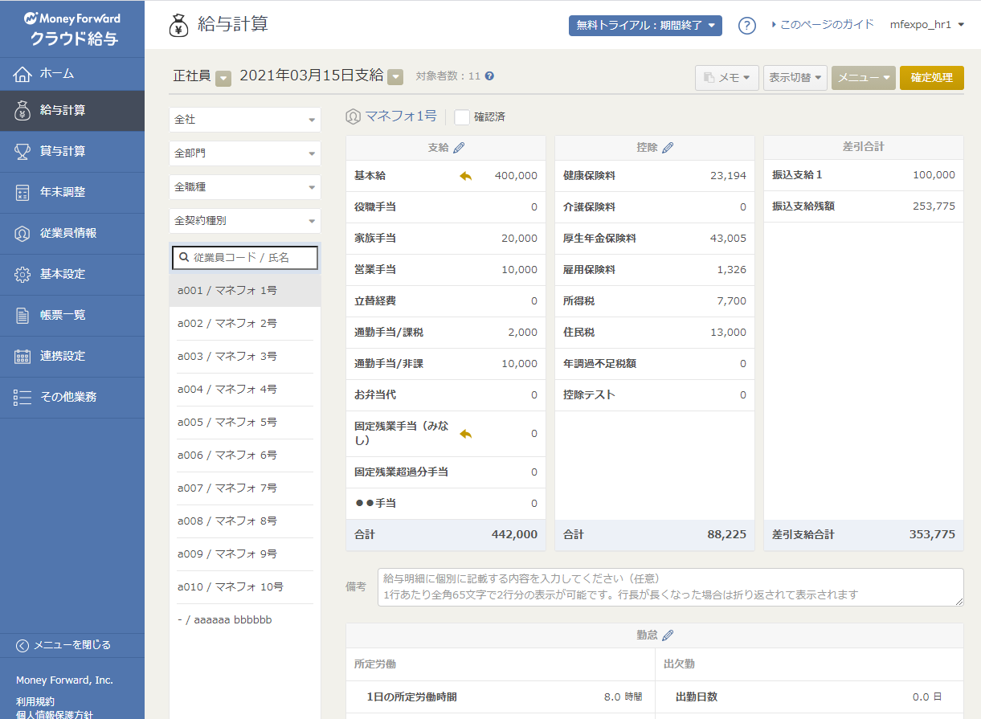Open the このページのガイド link

click(x=823, y=25)
